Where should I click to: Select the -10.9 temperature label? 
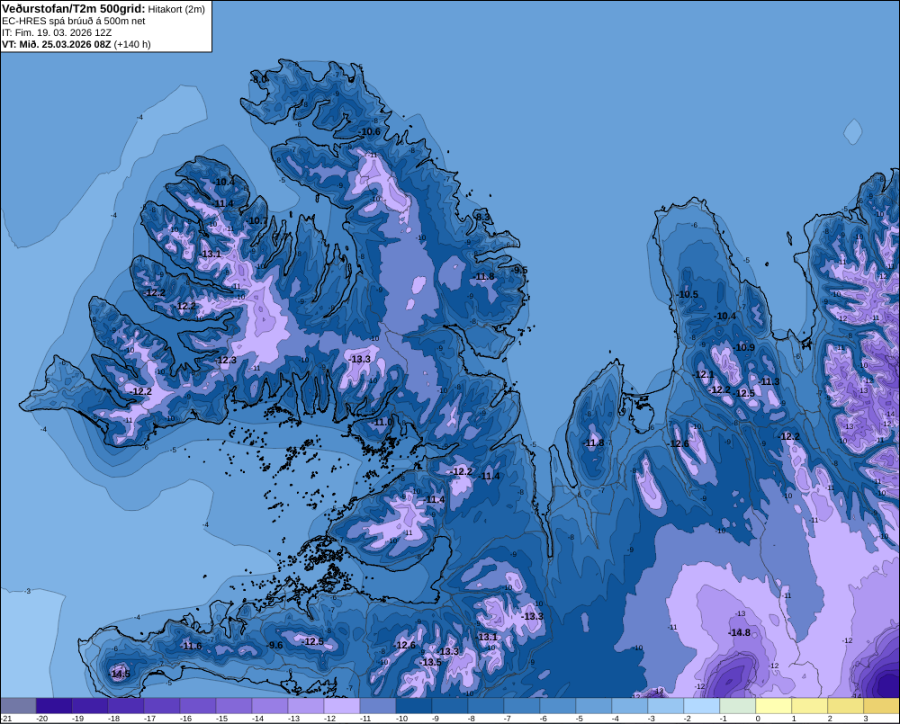tap(743, 347)
